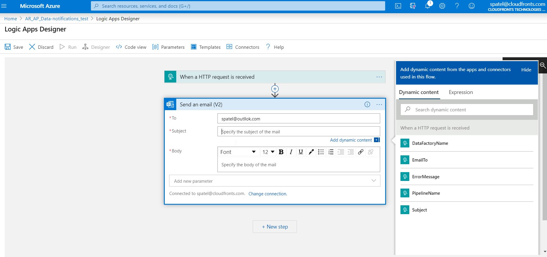Insert EmailTo dynamic content
Image resolution: width=547 pixels, height=257 pixels.
[x=467, y=160]
